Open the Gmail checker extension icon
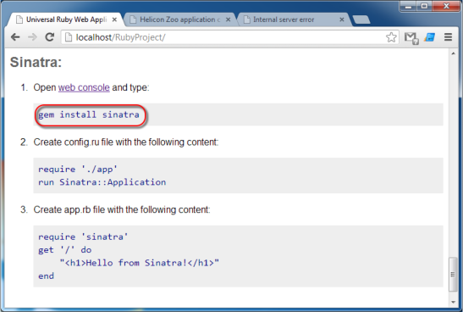The image size is (463, 312). [411, 38]
